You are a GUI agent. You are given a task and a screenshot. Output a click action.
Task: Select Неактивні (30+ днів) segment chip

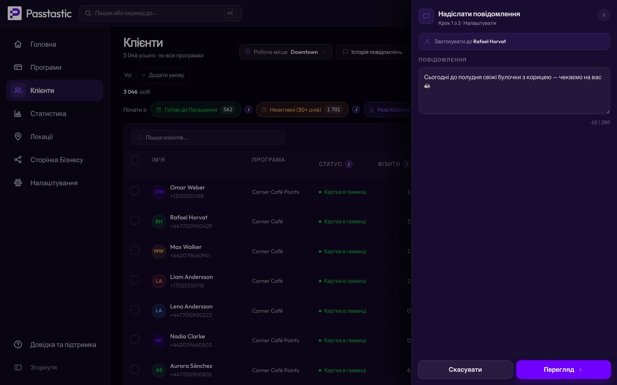(x=302, y=109)
